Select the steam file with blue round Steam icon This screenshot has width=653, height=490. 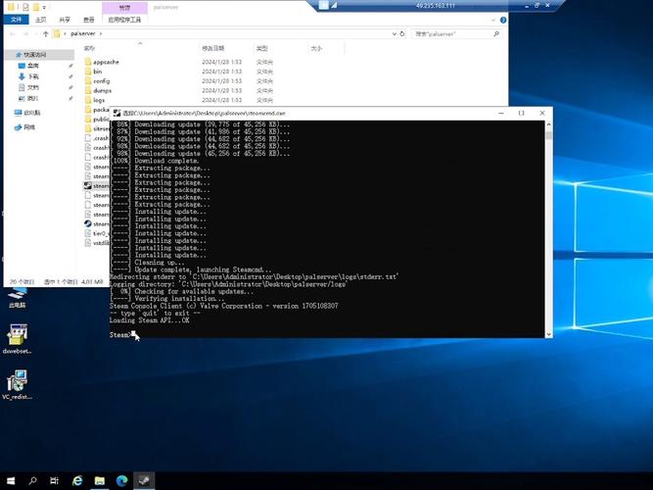pyautogui.click(x=97, y=224)
